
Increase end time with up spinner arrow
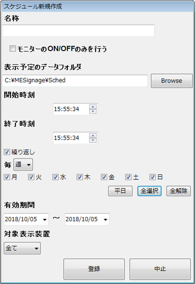(93, 136)
